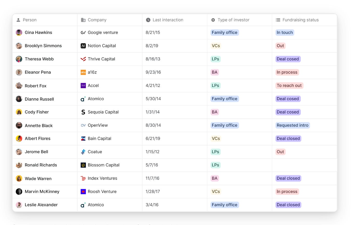Open Marvin McKinney's In process status tag
This screenshot has width=352, height=225.
coord(287,192)
